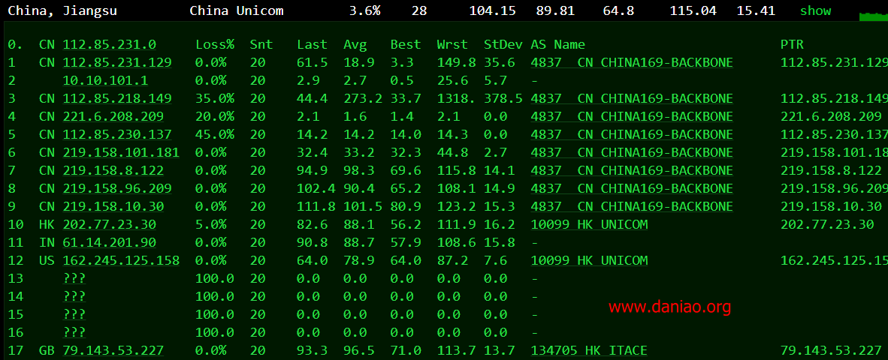The width and height of the screenshot is (888, 360).
Task: Click the ??? link in hop 14
Action: tap(74, 297)
